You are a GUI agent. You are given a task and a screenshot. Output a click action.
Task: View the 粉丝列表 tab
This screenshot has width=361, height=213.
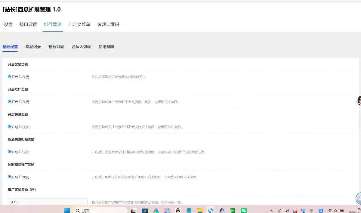pos(56,47)
